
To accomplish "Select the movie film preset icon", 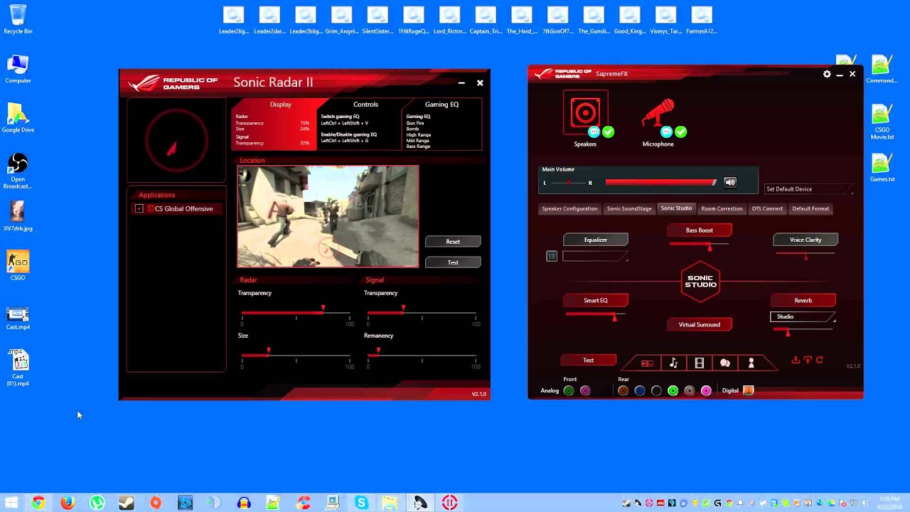I will 700,363.
